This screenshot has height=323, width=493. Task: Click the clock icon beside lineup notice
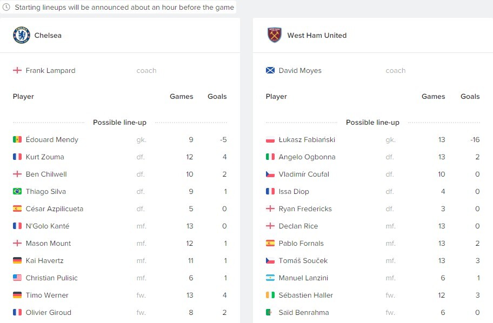point(6,7)
